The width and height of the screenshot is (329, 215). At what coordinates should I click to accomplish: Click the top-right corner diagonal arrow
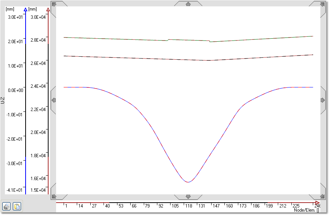point(322,5)
